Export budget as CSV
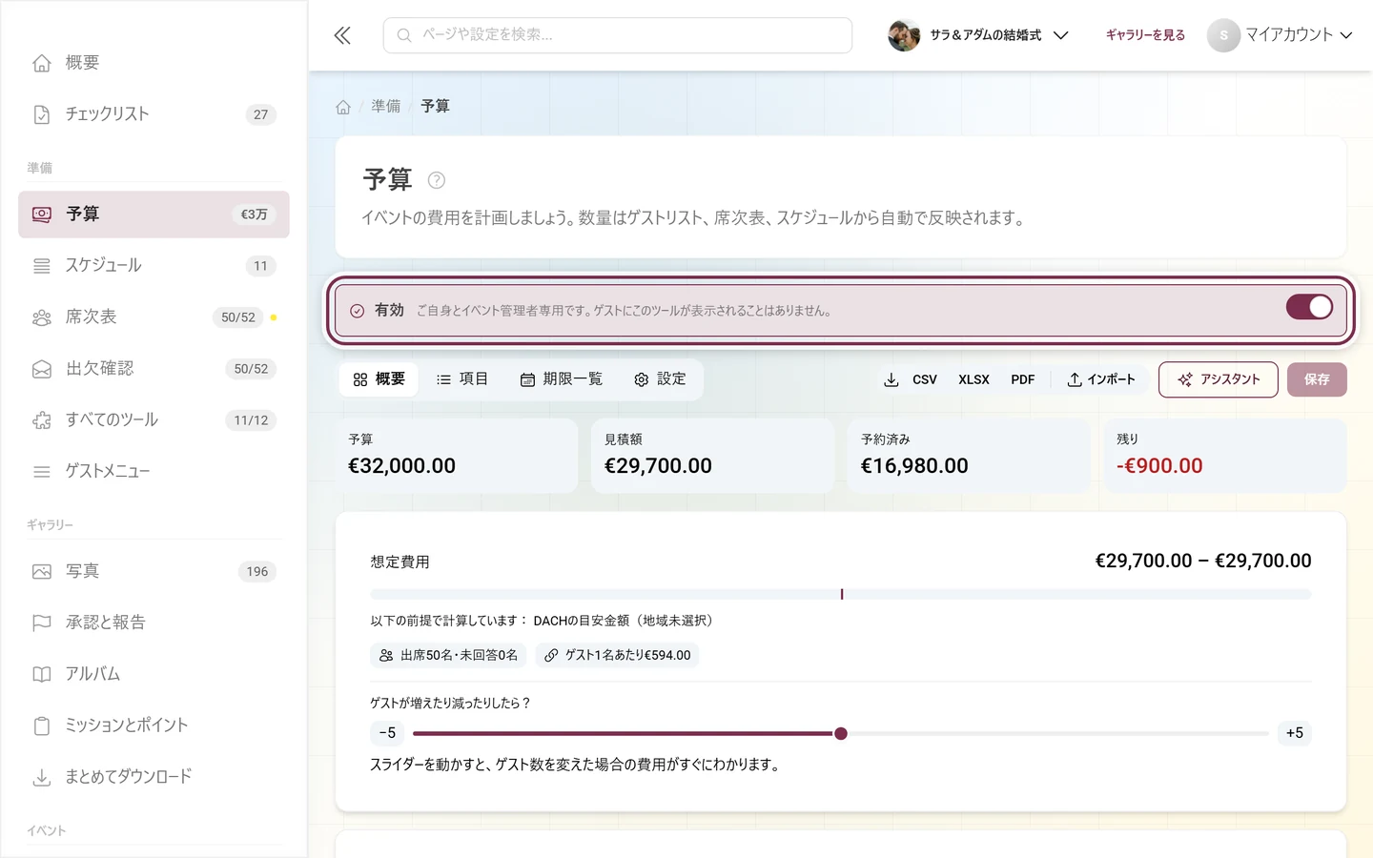 coord(925,379)
